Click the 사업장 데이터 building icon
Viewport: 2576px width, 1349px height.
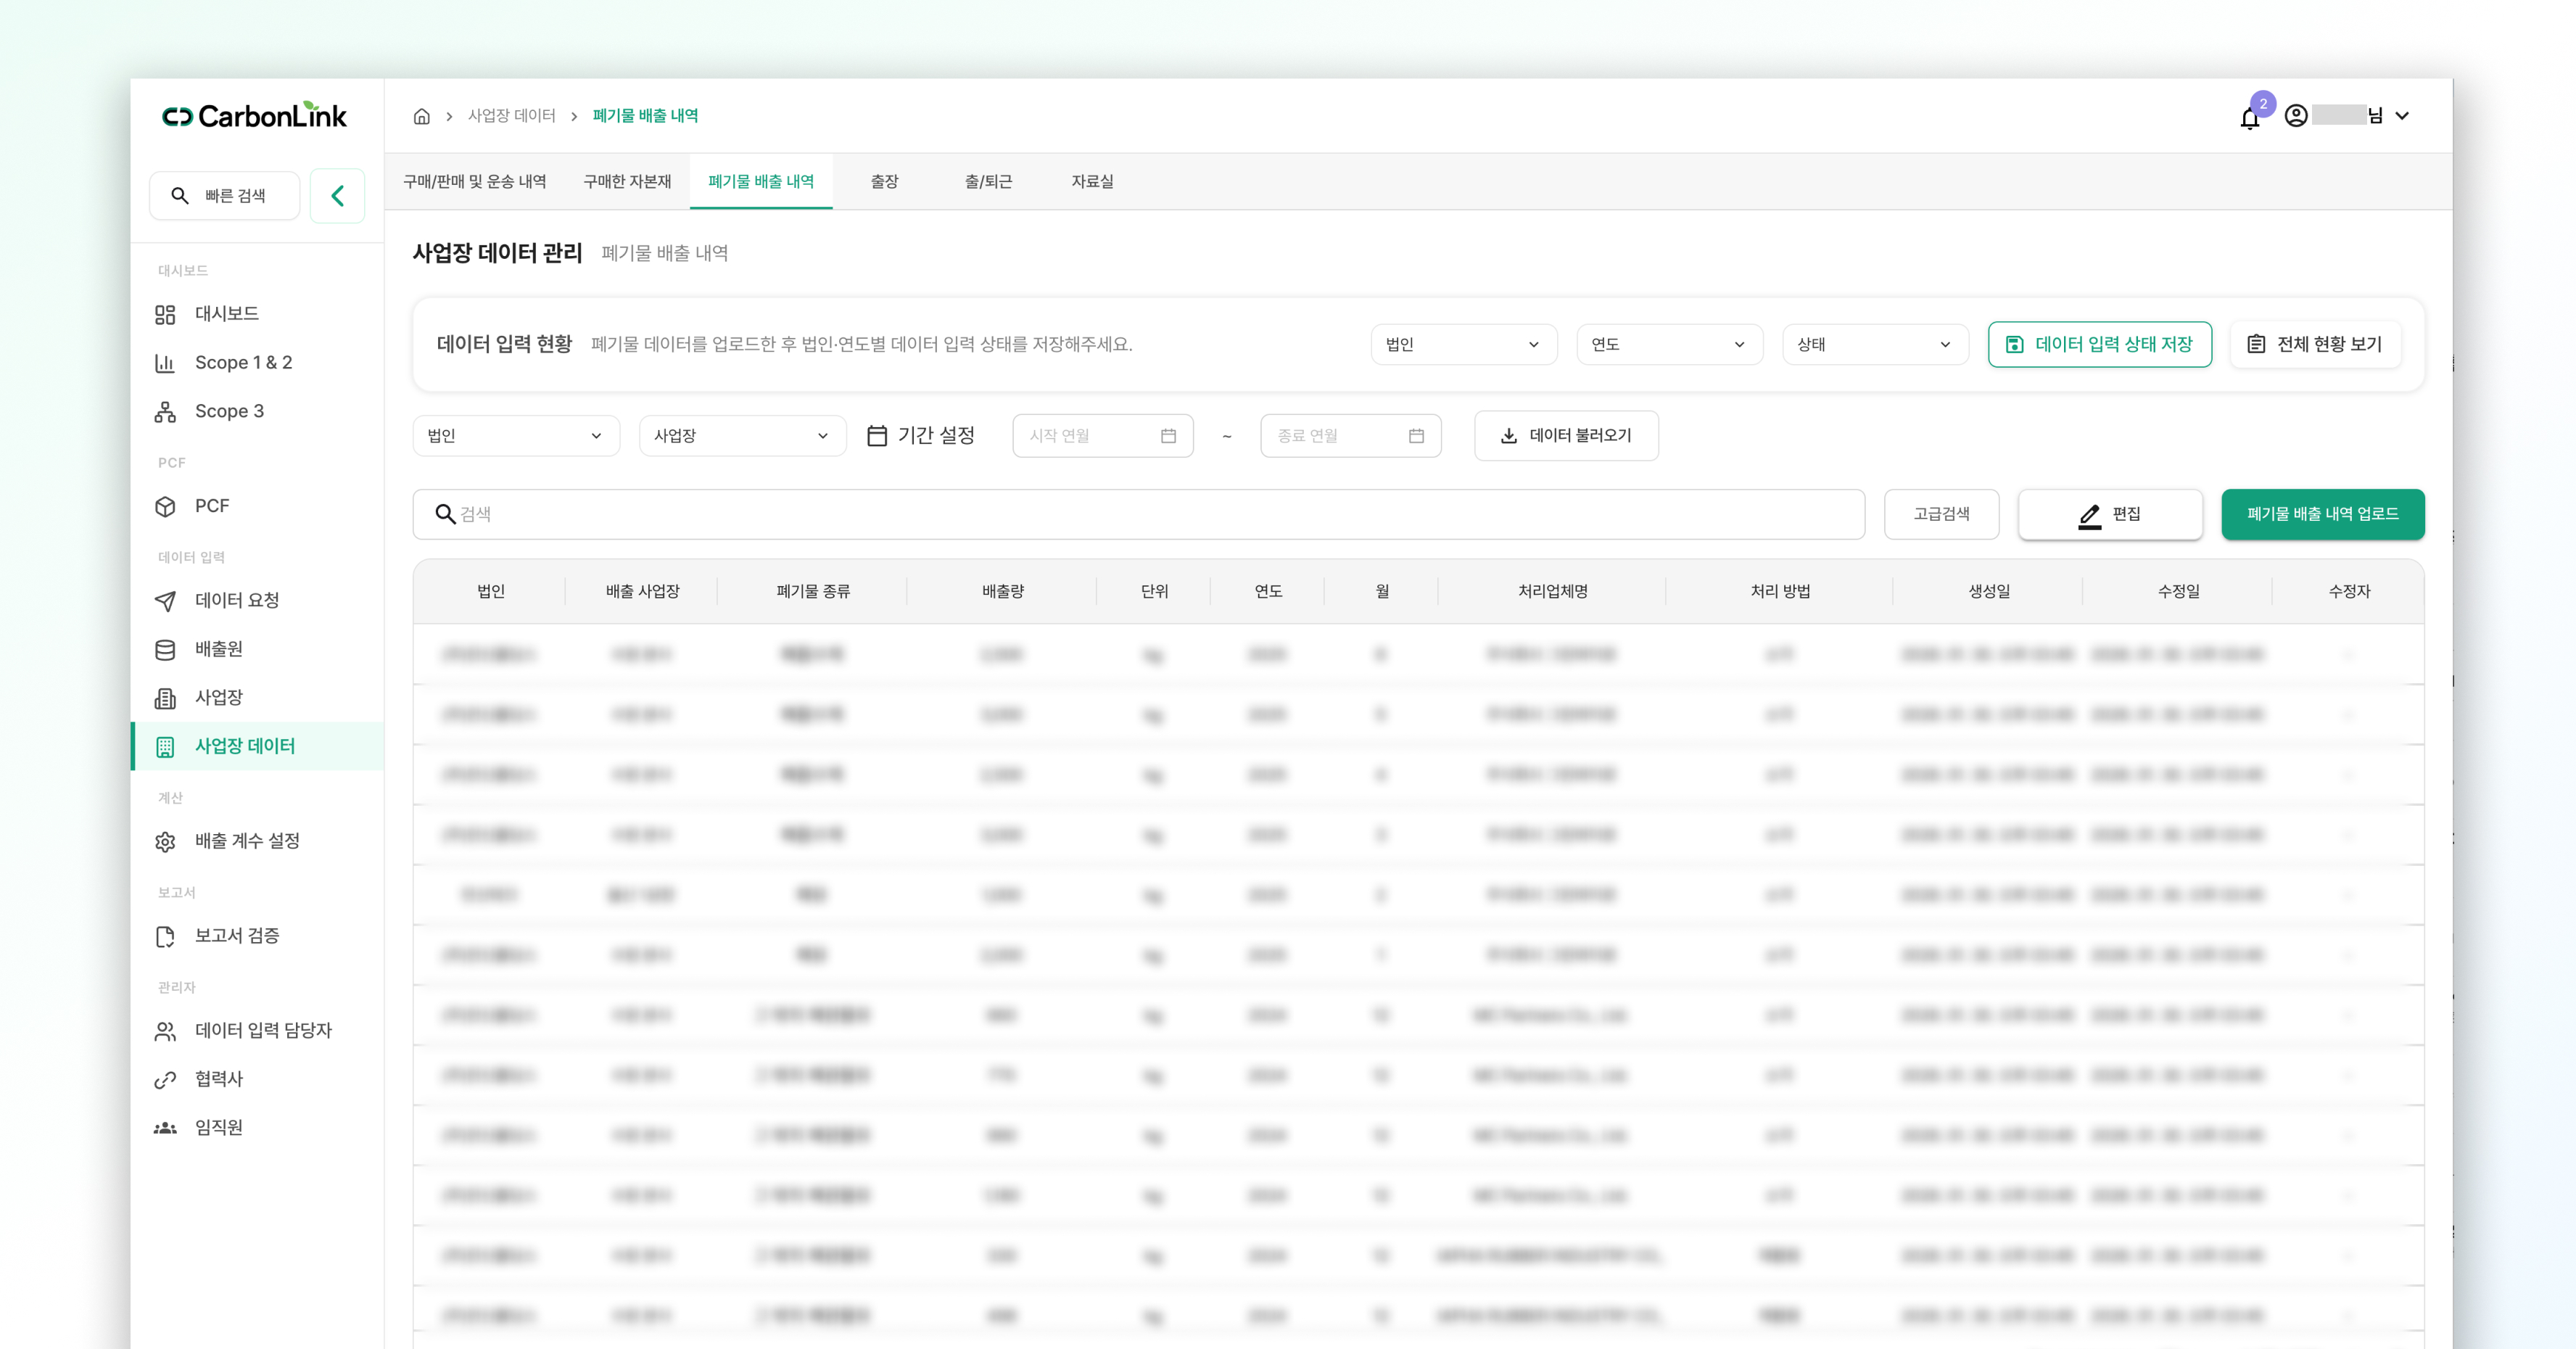pyautogui.click(x=165, y=747)
